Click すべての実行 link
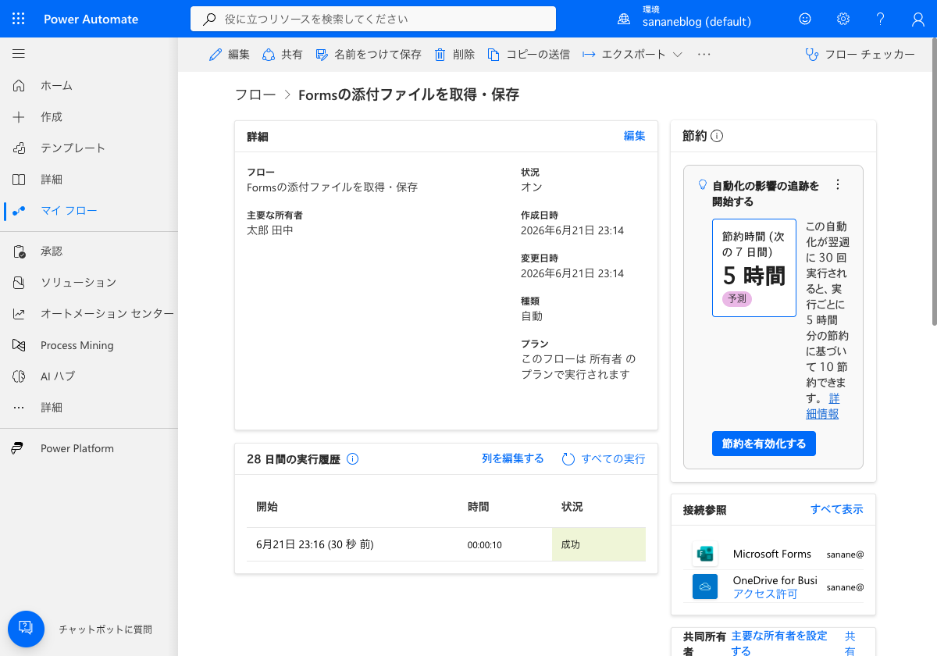 point(613,459)
